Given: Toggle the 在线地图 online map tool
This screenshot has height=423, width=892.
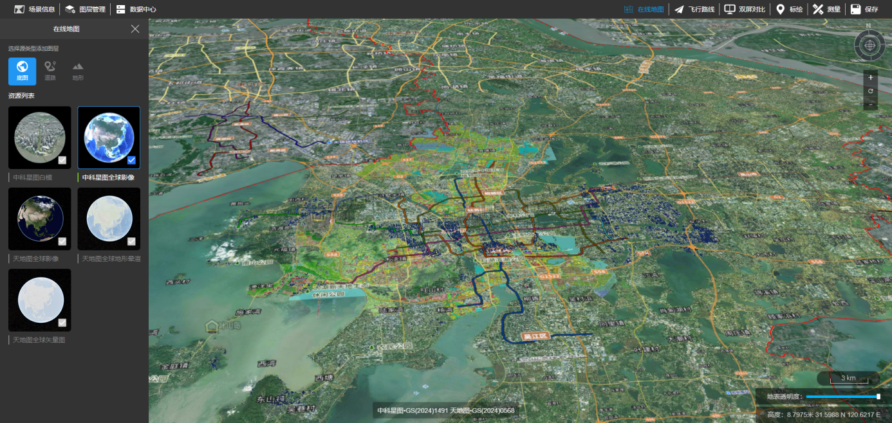Looking at the screenshot, I should [x=644, y=9].
